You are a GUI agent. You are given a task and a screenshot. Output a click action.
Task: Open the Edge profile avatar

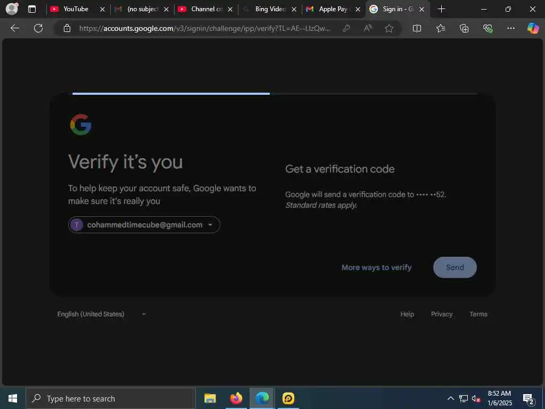(x=12, y=9)
